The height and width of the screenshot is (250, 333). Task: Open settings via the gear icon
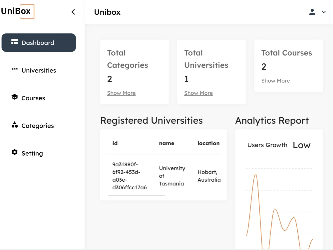point(14,153)
